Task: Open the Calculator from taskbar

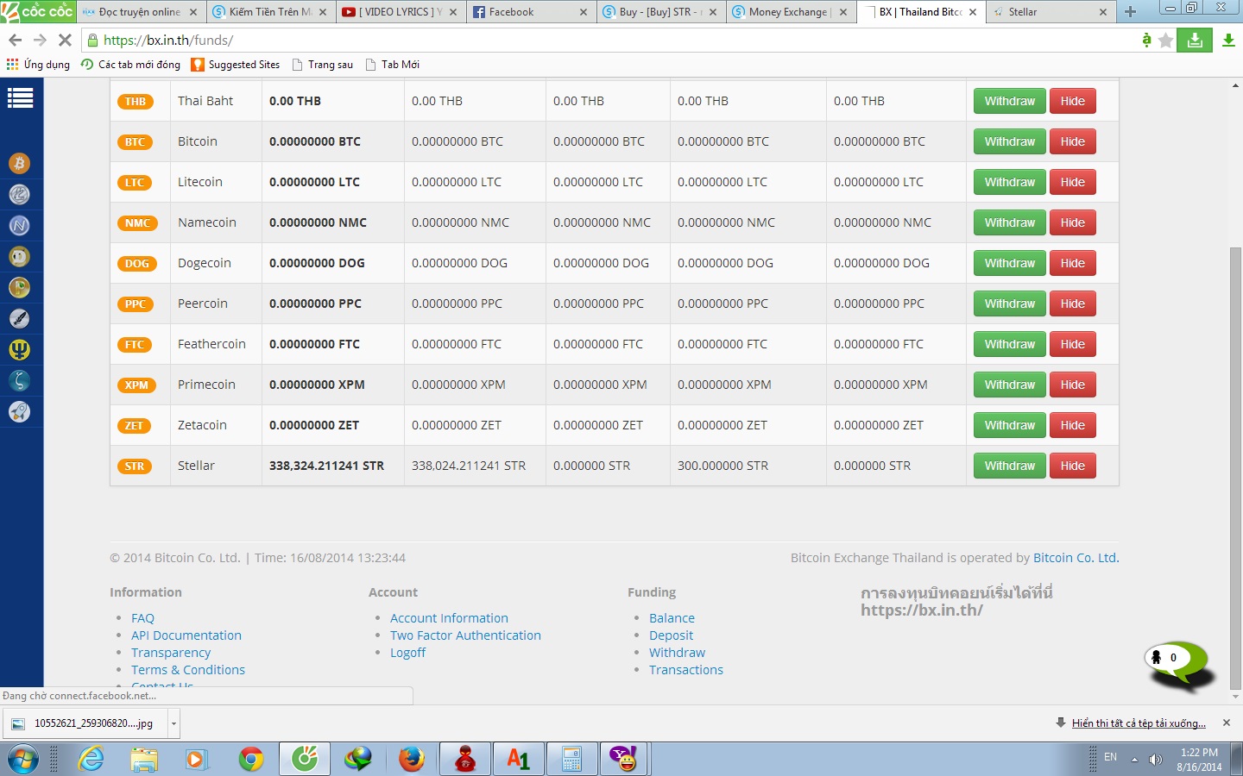Action: point(571,760)
